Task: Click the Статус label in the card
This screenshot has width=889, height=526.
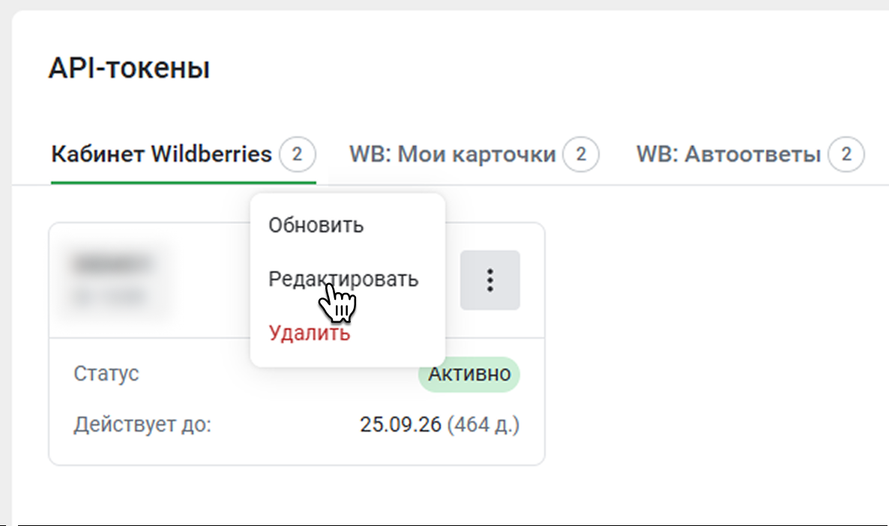Action: (x=106, y=374)
